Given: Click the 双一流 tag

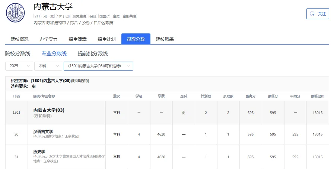Looking at the screenshot, I should click(x=48, y=16).
